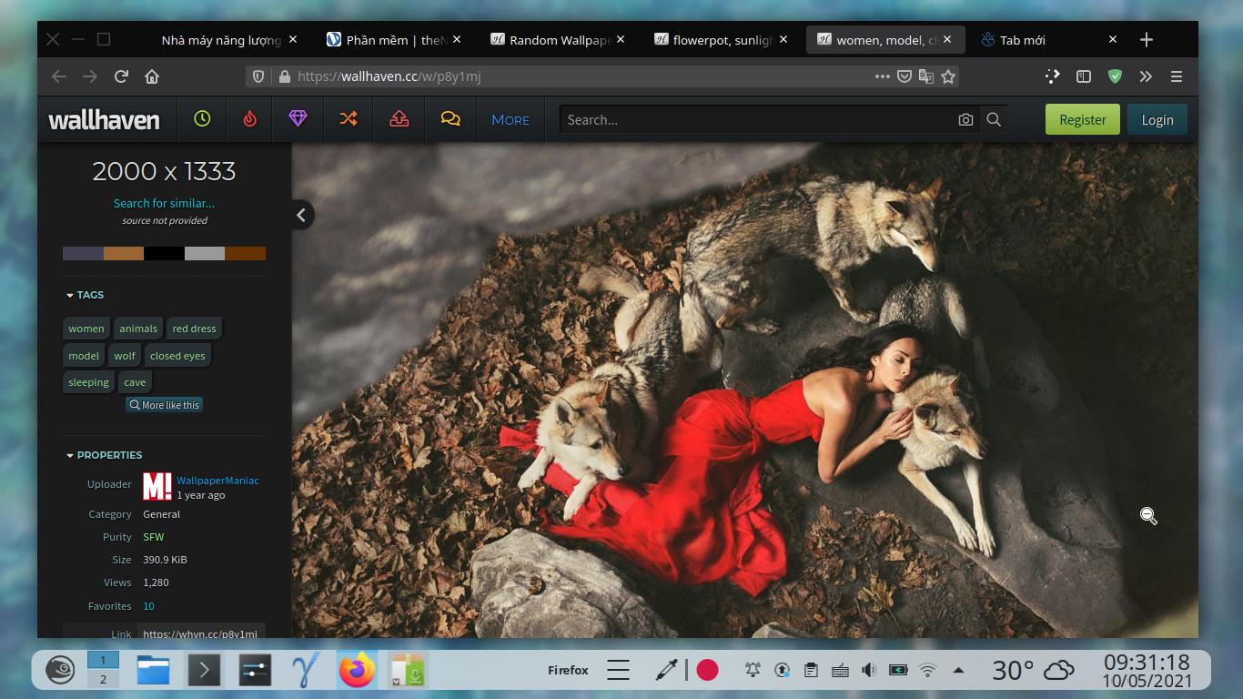Screen dimensions: 1243x699
Task: Collapse the Tags section
Action: click(x=85, y=295)
